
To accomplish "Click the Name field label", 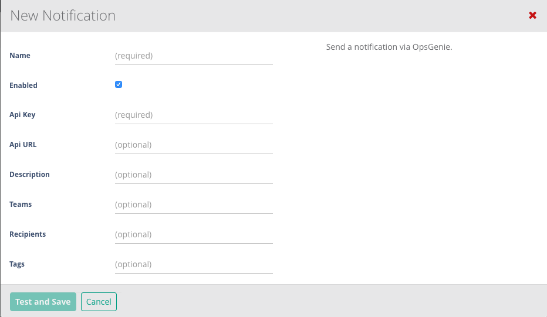I will pos(20,56).
